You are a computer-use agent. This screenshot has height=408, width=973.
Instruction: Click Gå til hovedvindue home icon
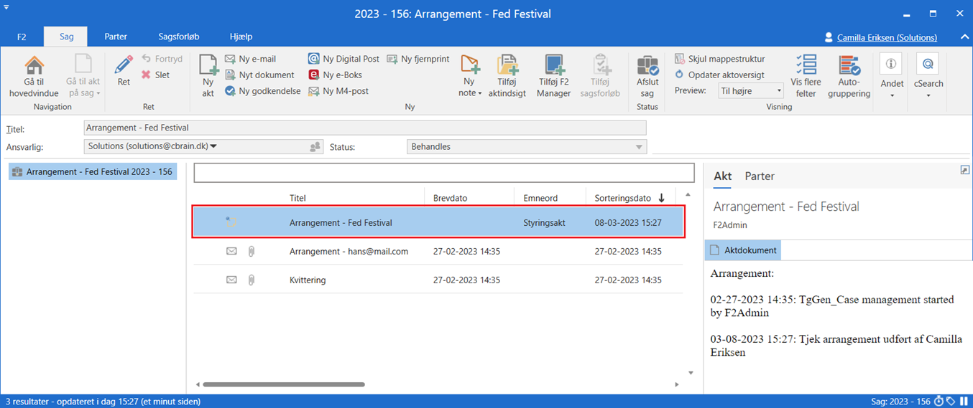pyautogui.click(x=34, y=66)
